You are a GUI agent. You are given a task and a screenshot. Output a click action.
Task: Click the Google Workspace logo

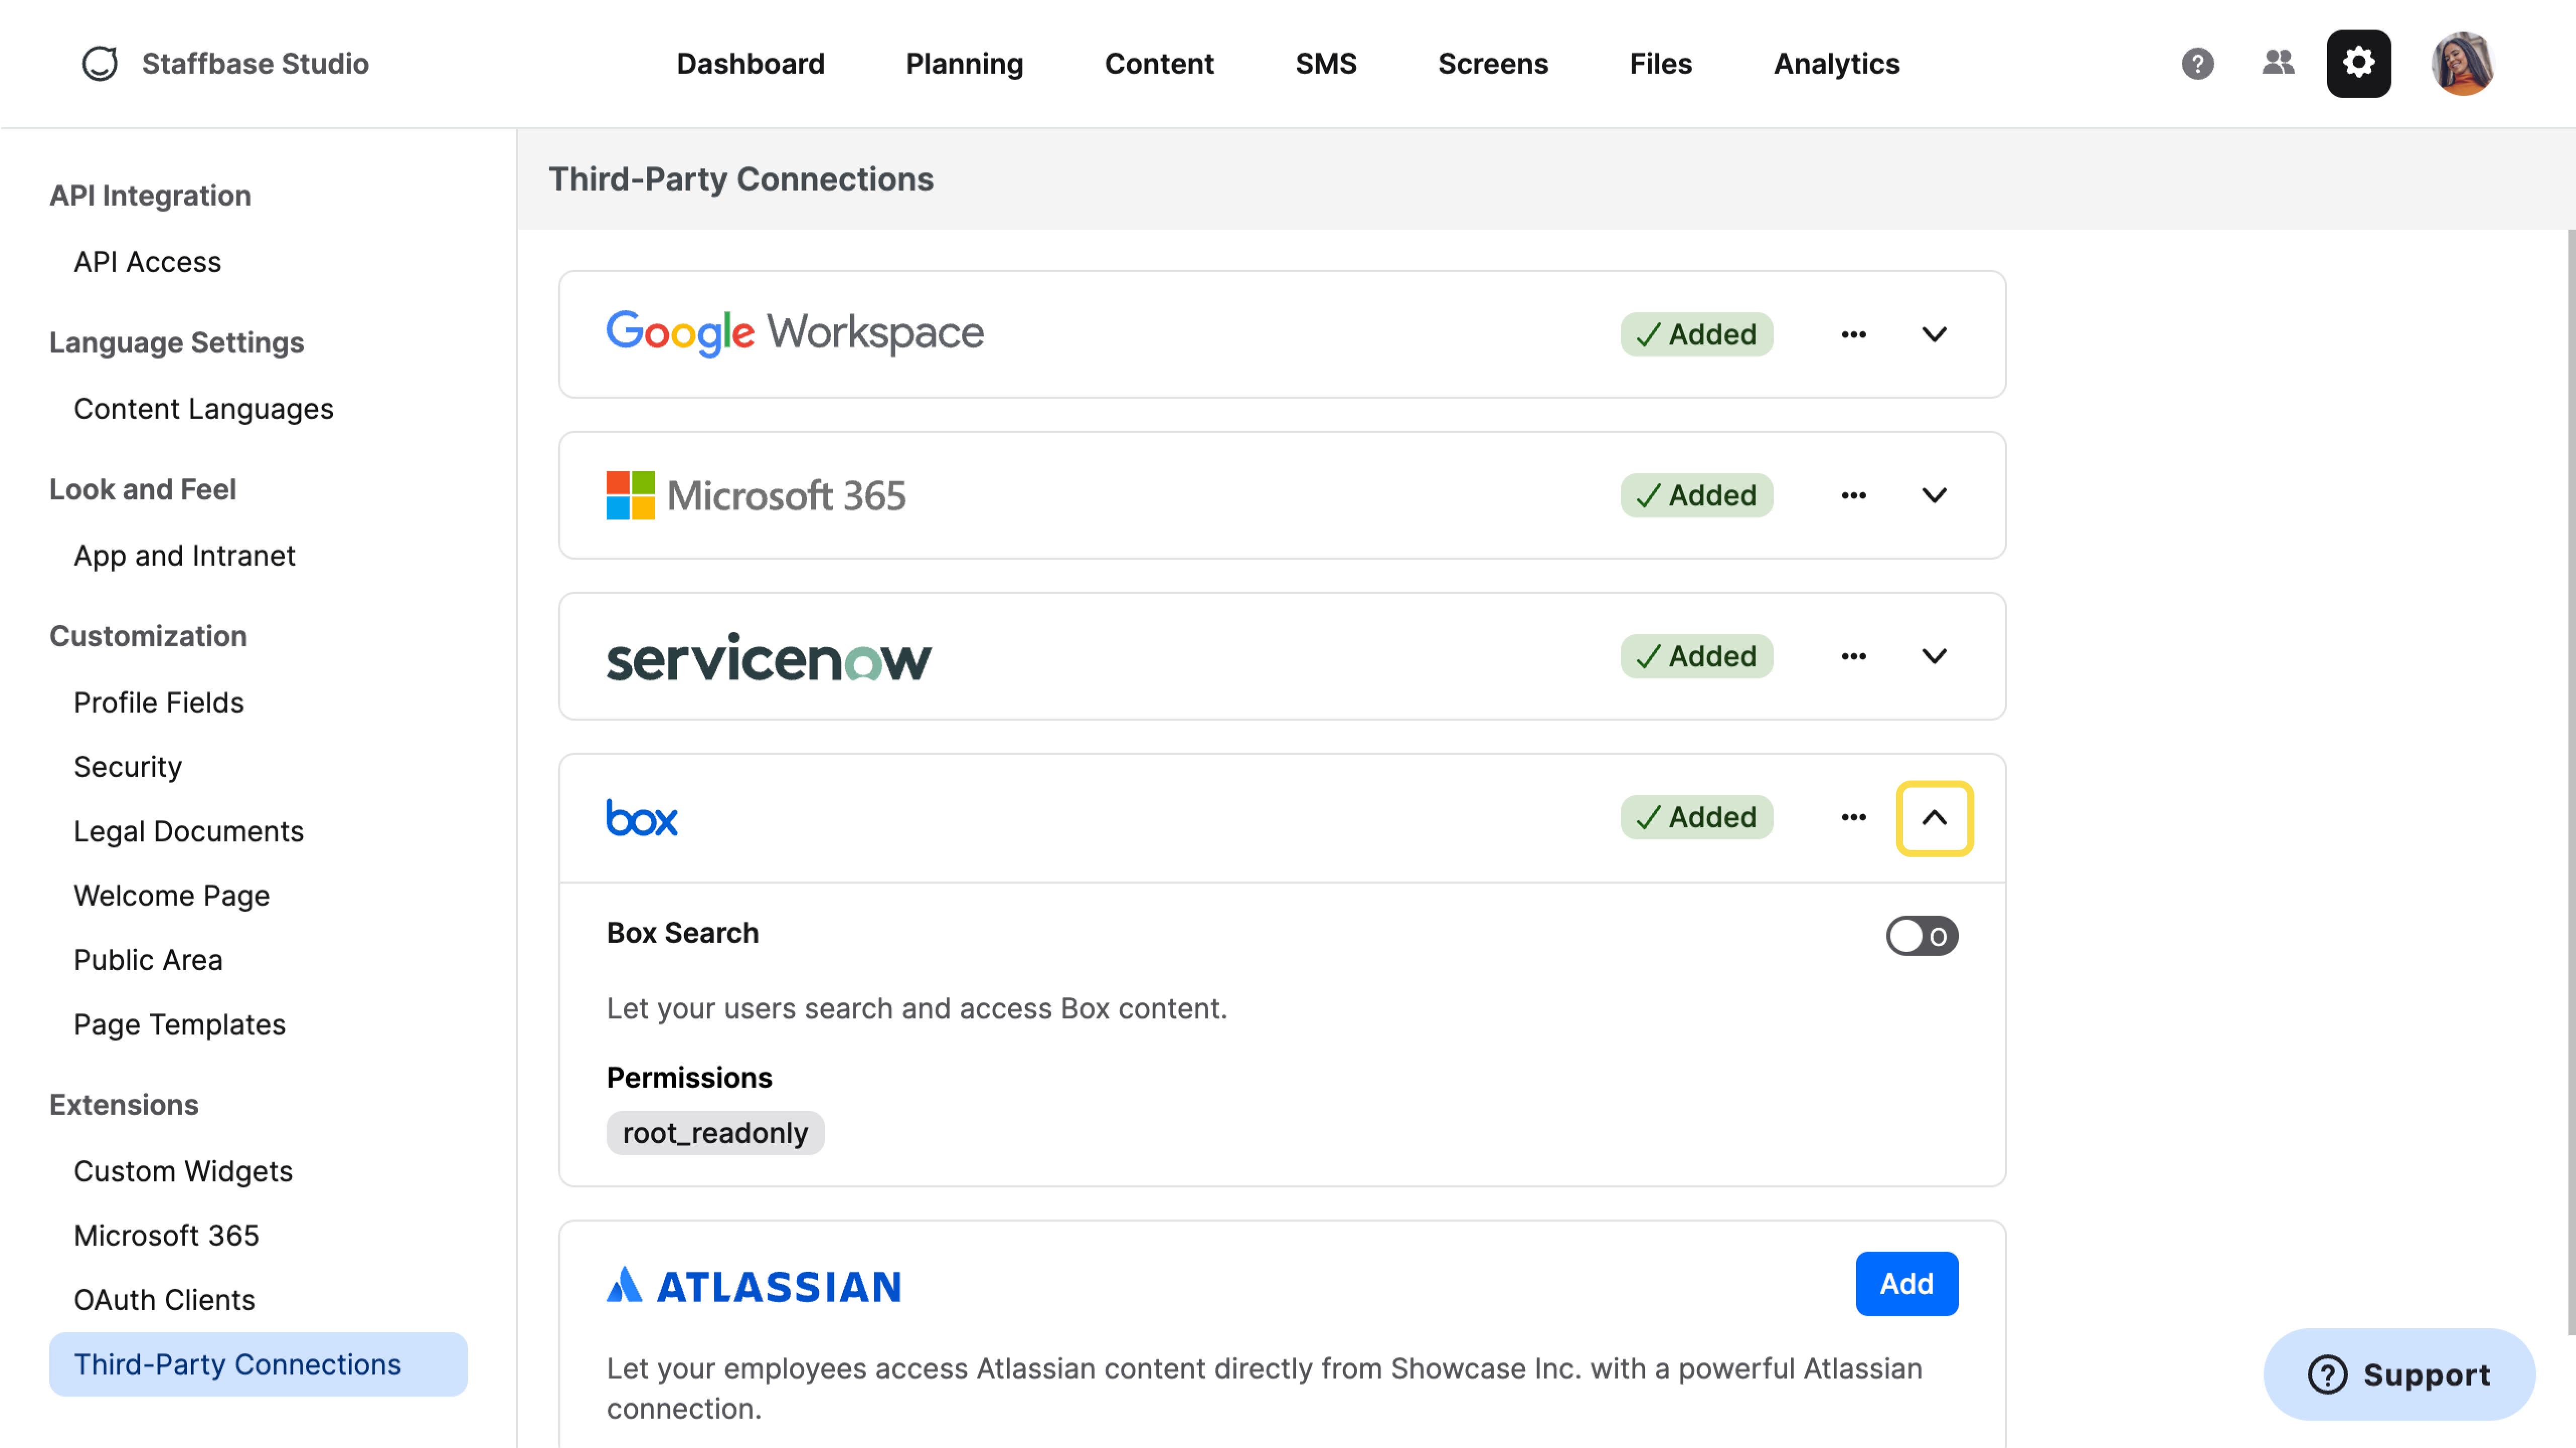click(x=795, y=333)
